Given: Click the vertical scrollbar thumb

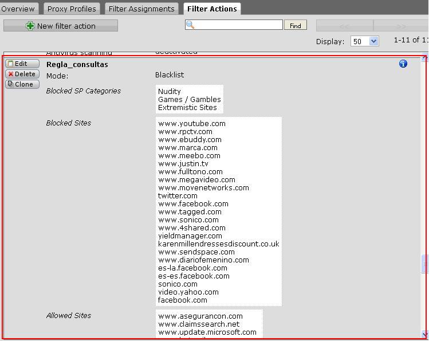Looking at the screenshot, I should 424,264.
